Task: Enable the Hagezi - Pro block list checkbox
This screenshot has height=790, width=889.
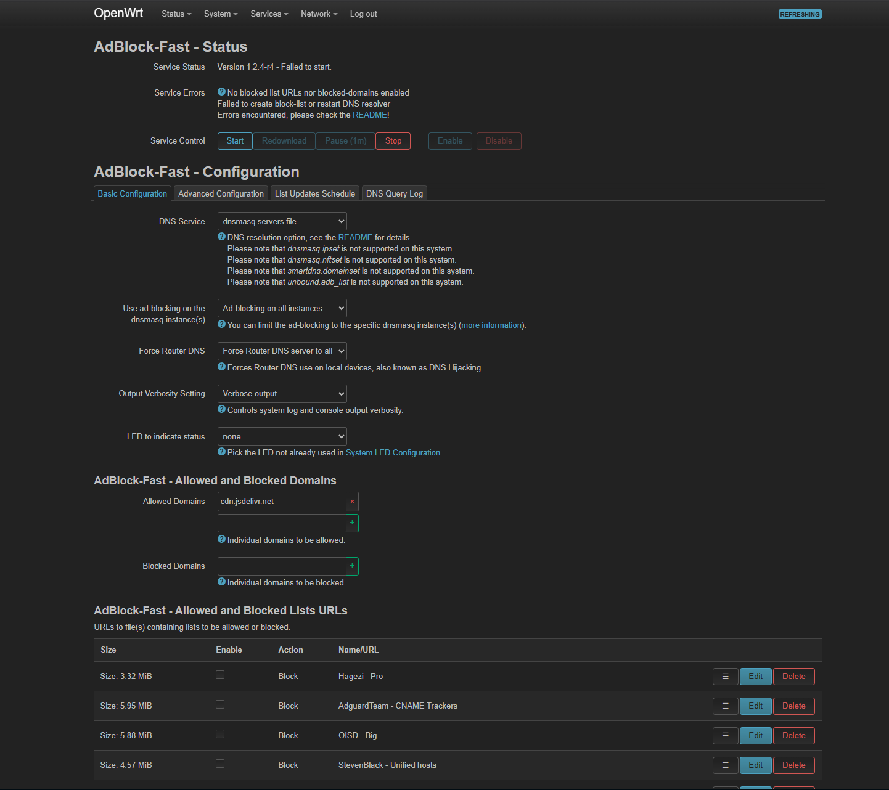Action: (x=220, y=675)
